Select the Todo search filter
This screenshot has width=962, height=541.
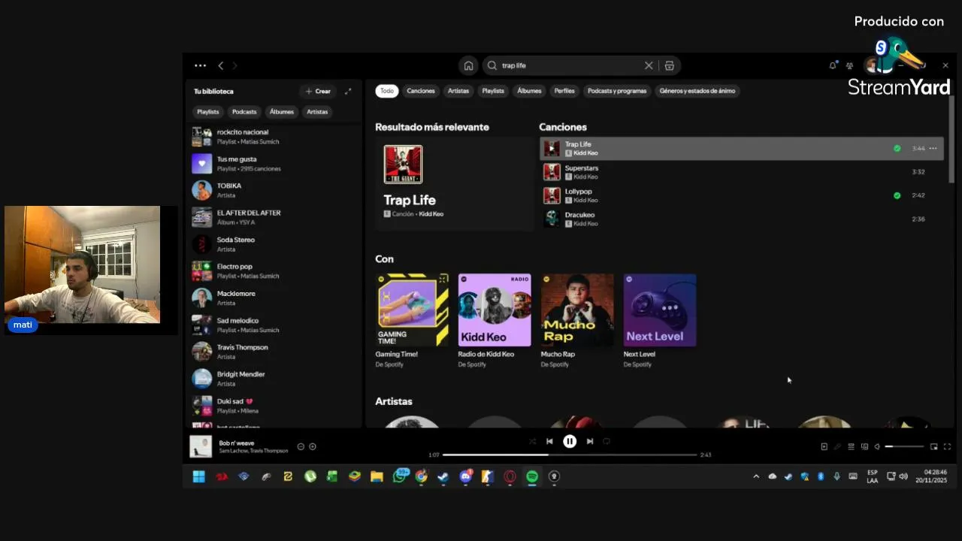(x=386, y=91)
